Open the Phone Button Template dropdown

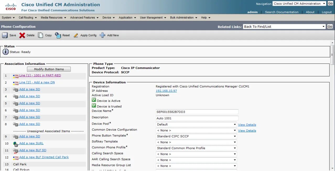[x=196, y=136]
